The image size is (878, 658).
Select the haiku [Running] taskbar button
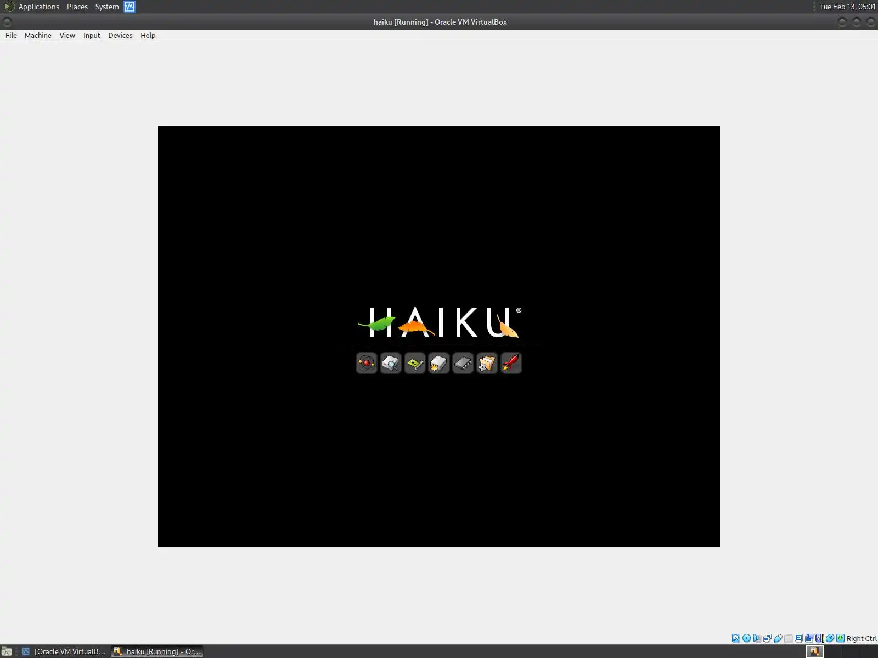[157, 651]
